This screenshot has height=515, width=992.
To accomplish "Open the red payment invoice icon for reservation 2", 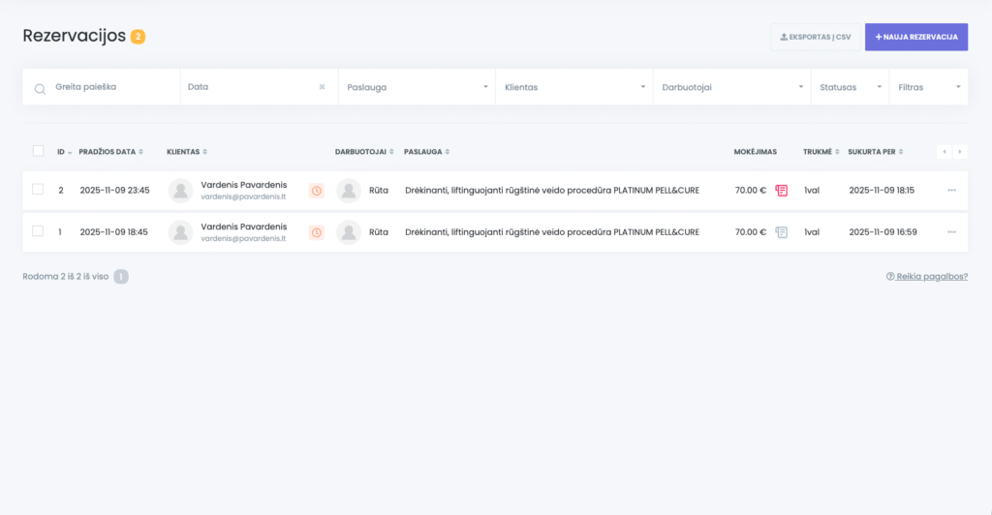I will [781, 191].
